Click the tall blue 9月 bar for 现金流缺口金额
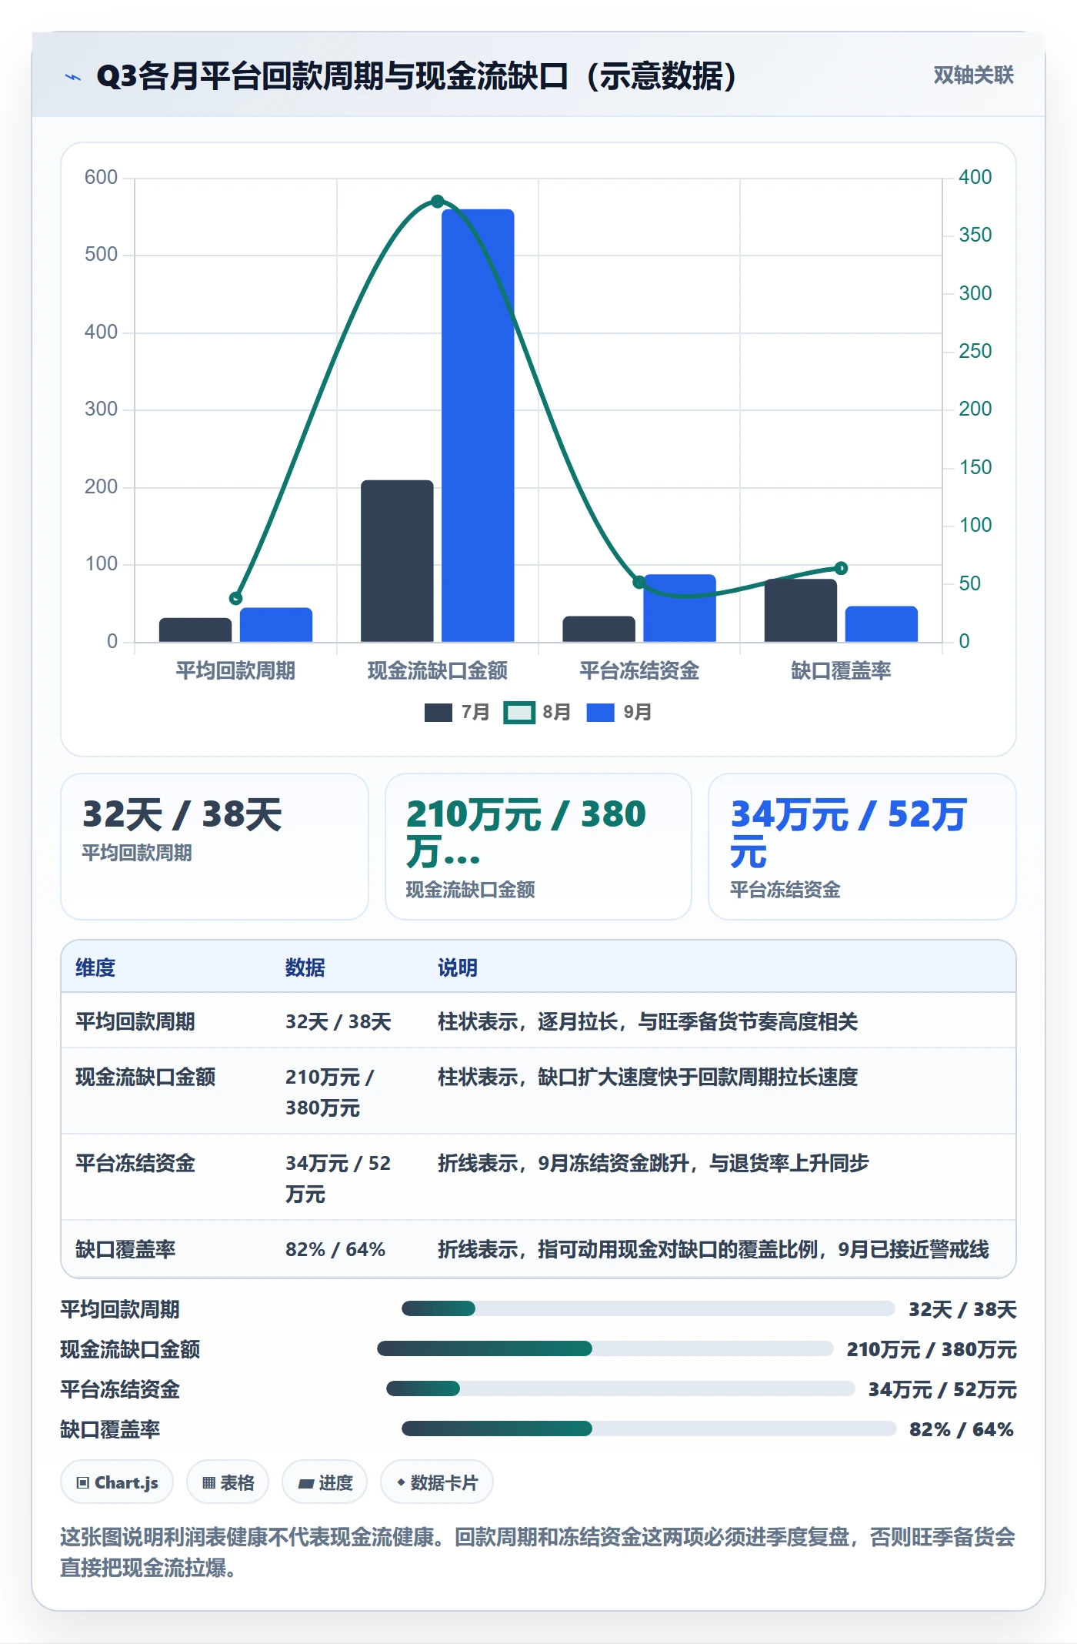 (478, 425)
